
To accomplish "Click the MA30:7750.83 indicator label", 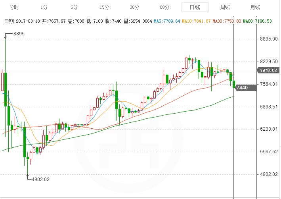I will [227, 21].
